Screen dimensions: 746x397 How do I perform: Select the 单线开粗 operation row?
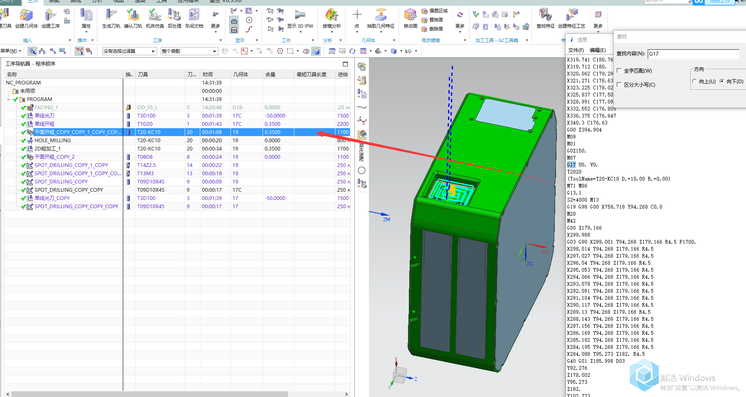coord(45,124)
